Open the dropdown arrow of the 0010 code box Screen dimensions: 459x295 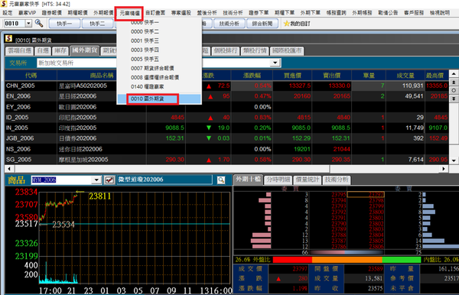(28, 24)
